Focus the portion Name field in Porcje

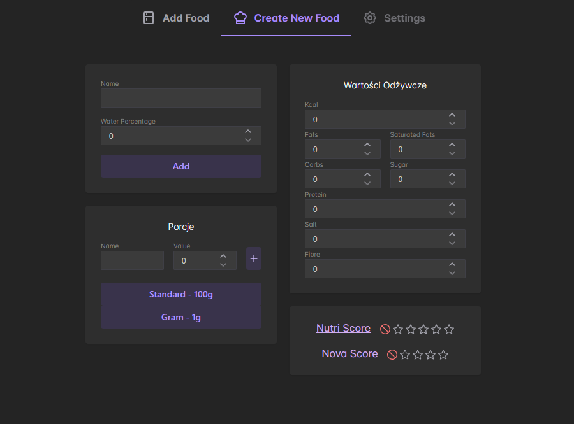132,260
